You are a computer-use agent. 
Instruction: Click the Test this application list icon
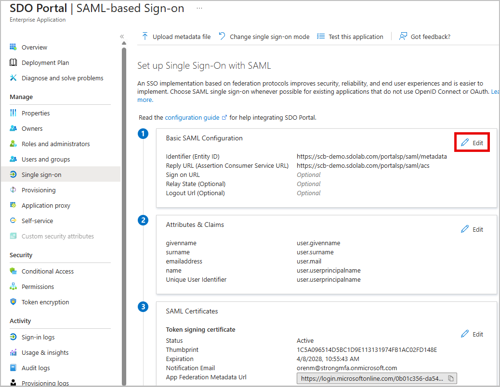321,36
